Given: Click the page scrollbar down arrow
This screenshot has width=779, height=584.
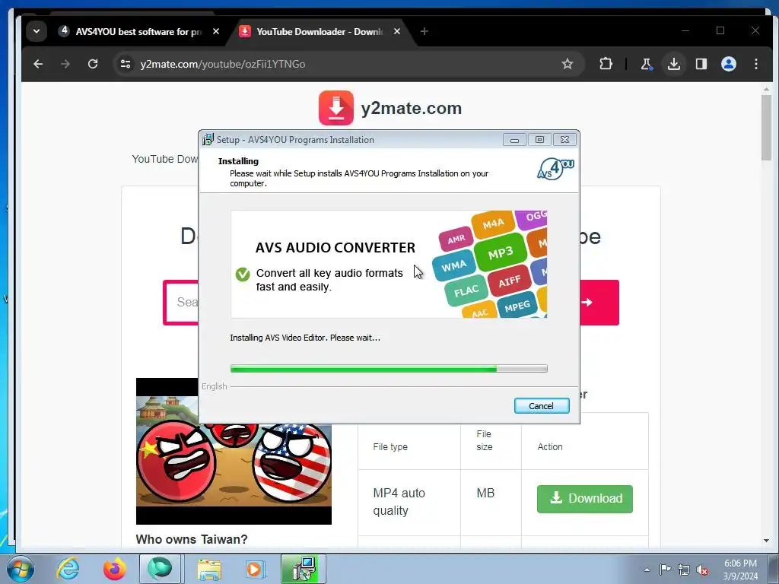Looking at the screenshot, I should tap(766, 541).
